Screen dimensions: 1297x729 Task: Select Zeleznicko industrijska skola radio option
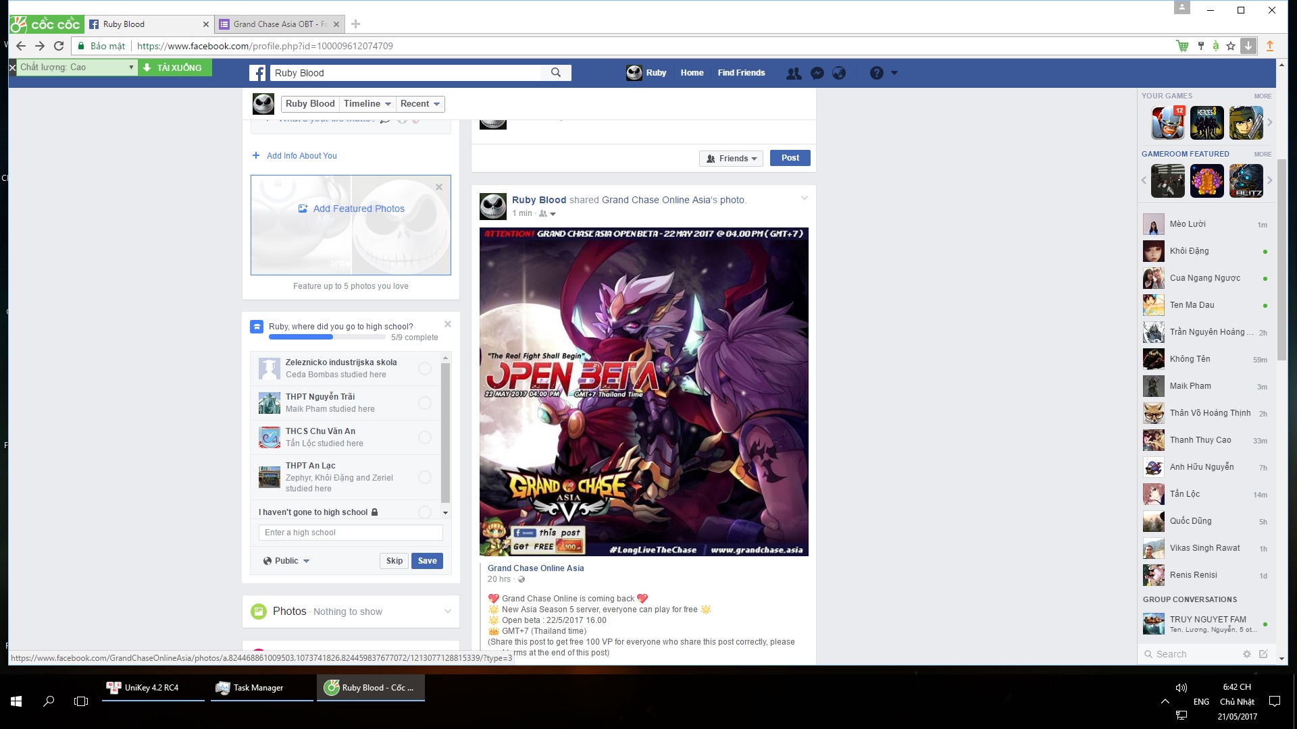click(x=424, y=369)
